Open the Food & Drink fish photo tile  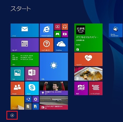click(89, 74)
